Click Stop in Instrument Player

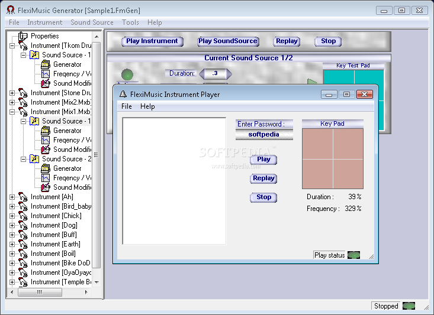point(263,197)
